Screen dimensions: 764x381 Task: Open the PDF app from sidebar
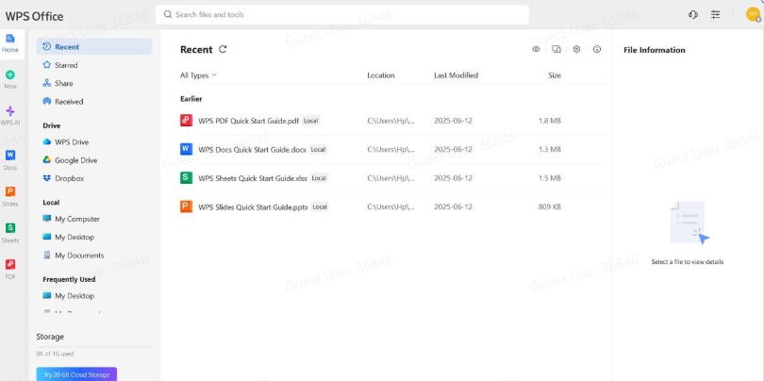click(10, 266)
